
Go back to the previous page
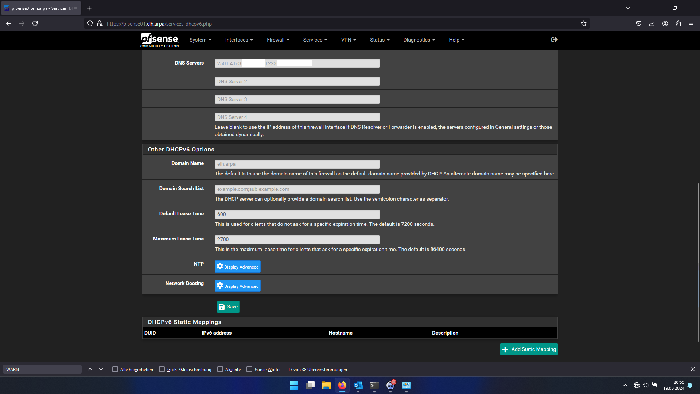(9, 23)
